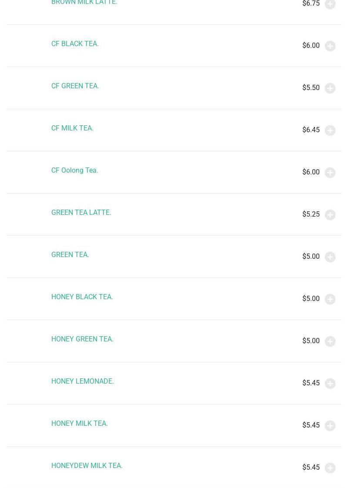Open GREEN TEA LATTE details

click(x=81, y=213)
